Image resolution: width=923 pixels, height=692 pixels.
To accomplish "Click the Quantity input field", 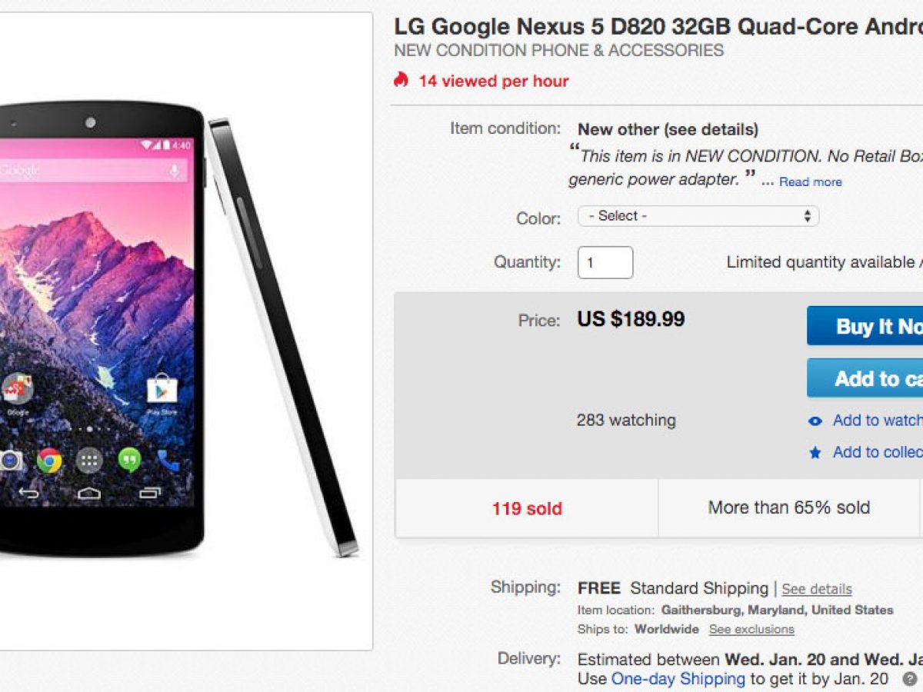I will point(605,262).
